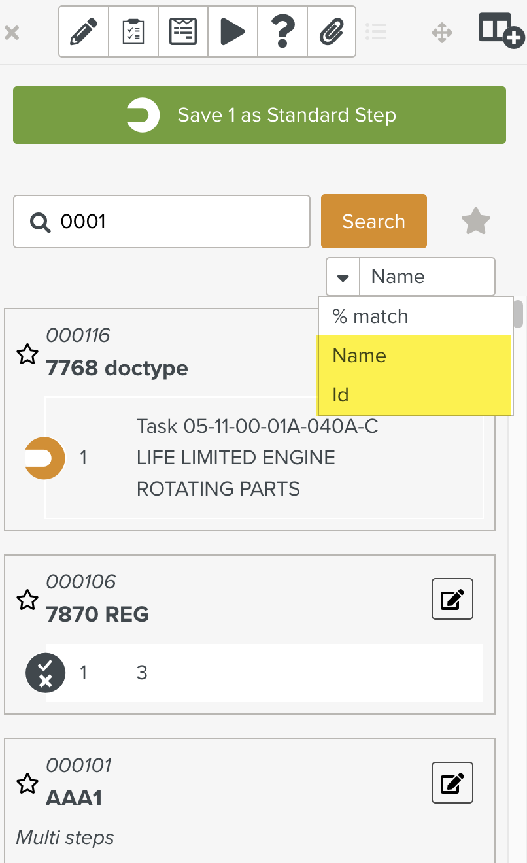Toggle favorite star for 7768 doctype

tap(27, 355)
